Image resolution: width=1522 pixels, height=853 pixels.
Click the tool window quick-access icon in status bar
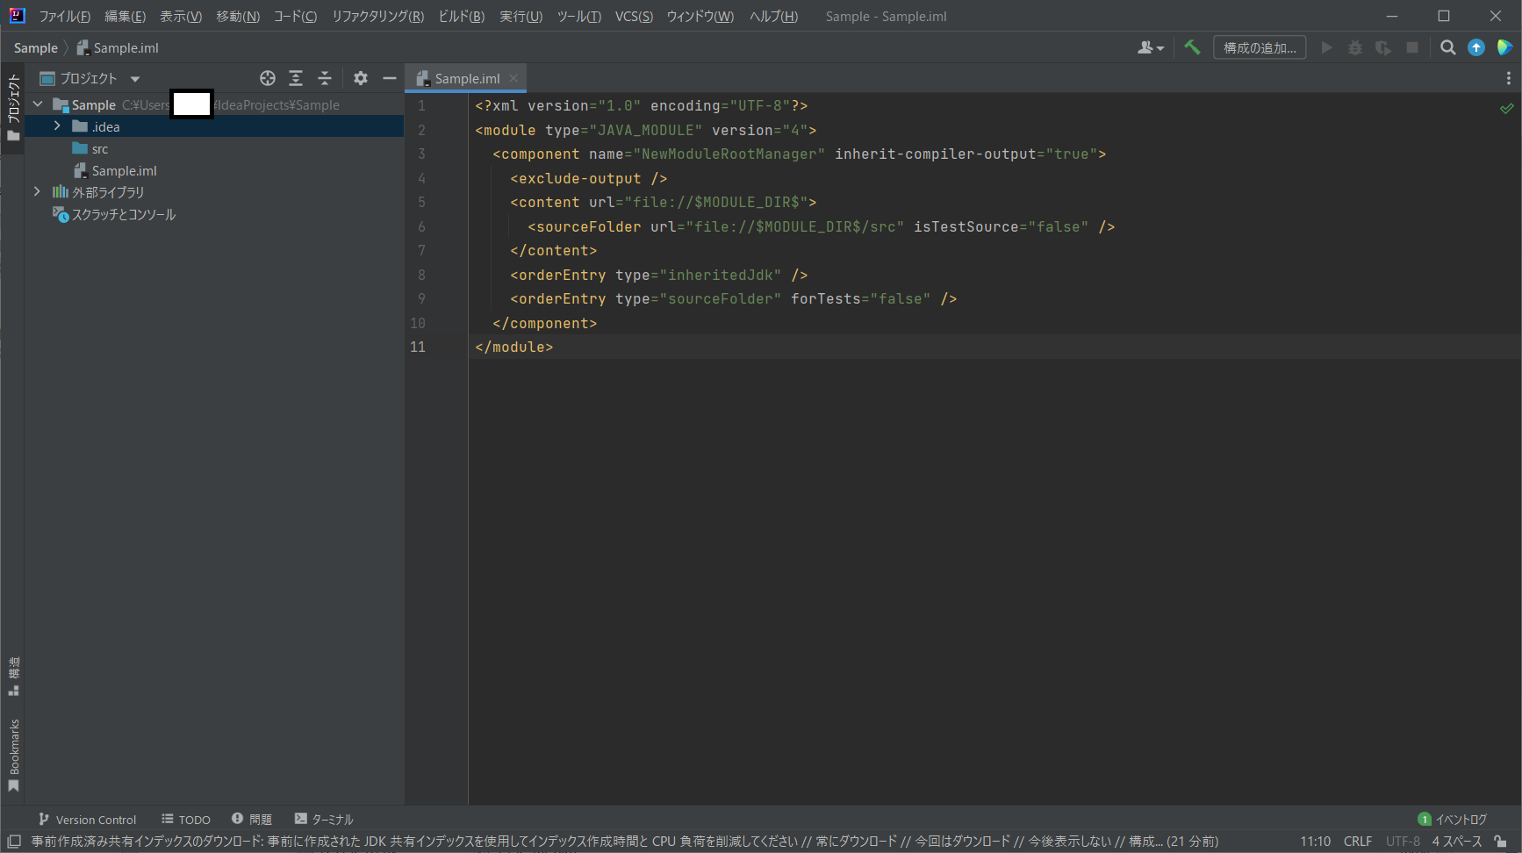(13, 842)
